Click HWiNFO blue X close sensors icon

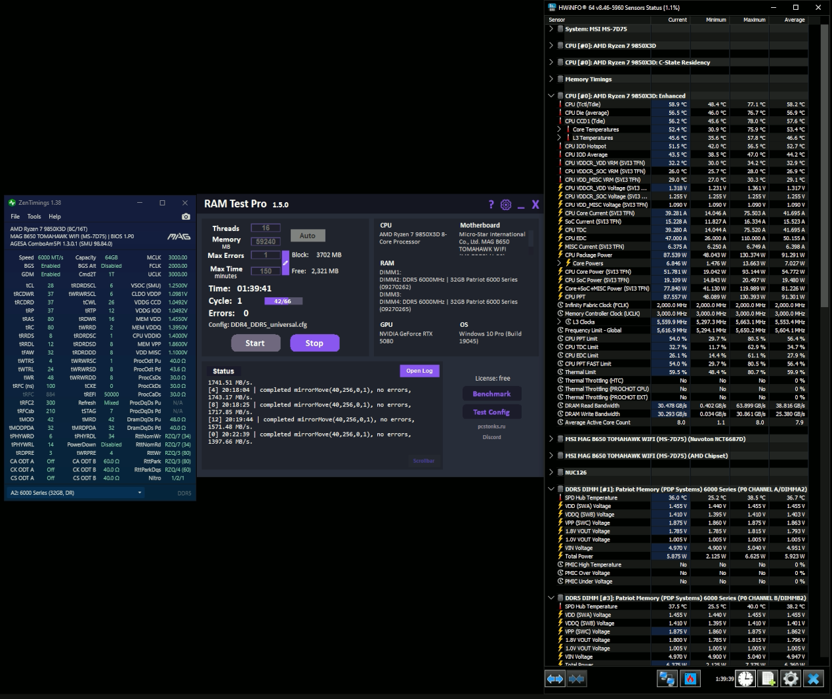pos(814,679)
